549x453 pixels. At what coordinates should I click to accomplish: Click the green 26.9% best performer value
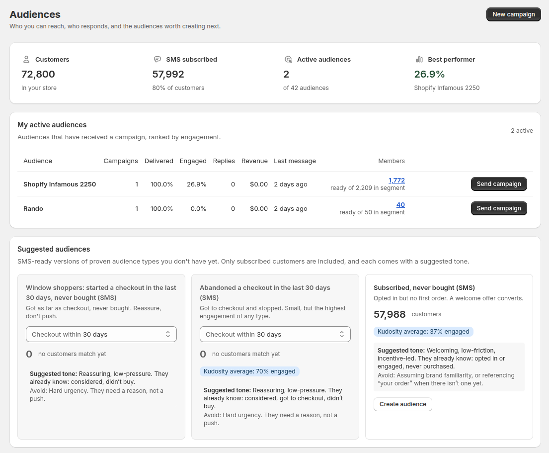click(x=429, y=74)
